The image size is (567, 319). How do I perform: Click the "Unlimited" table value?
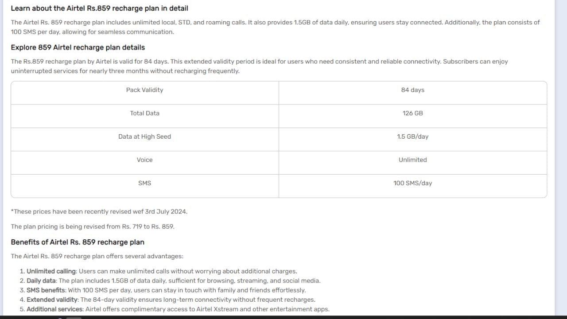point(412,160)
